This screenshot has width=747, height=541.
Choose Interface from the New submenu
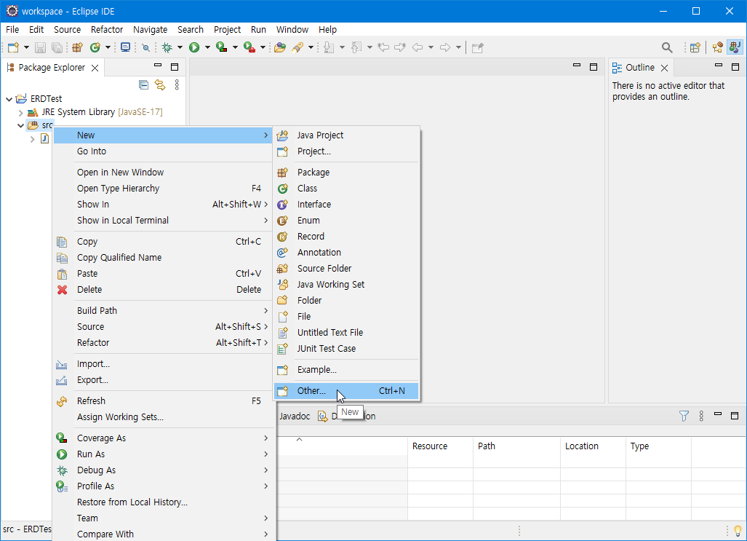[347, 204]
